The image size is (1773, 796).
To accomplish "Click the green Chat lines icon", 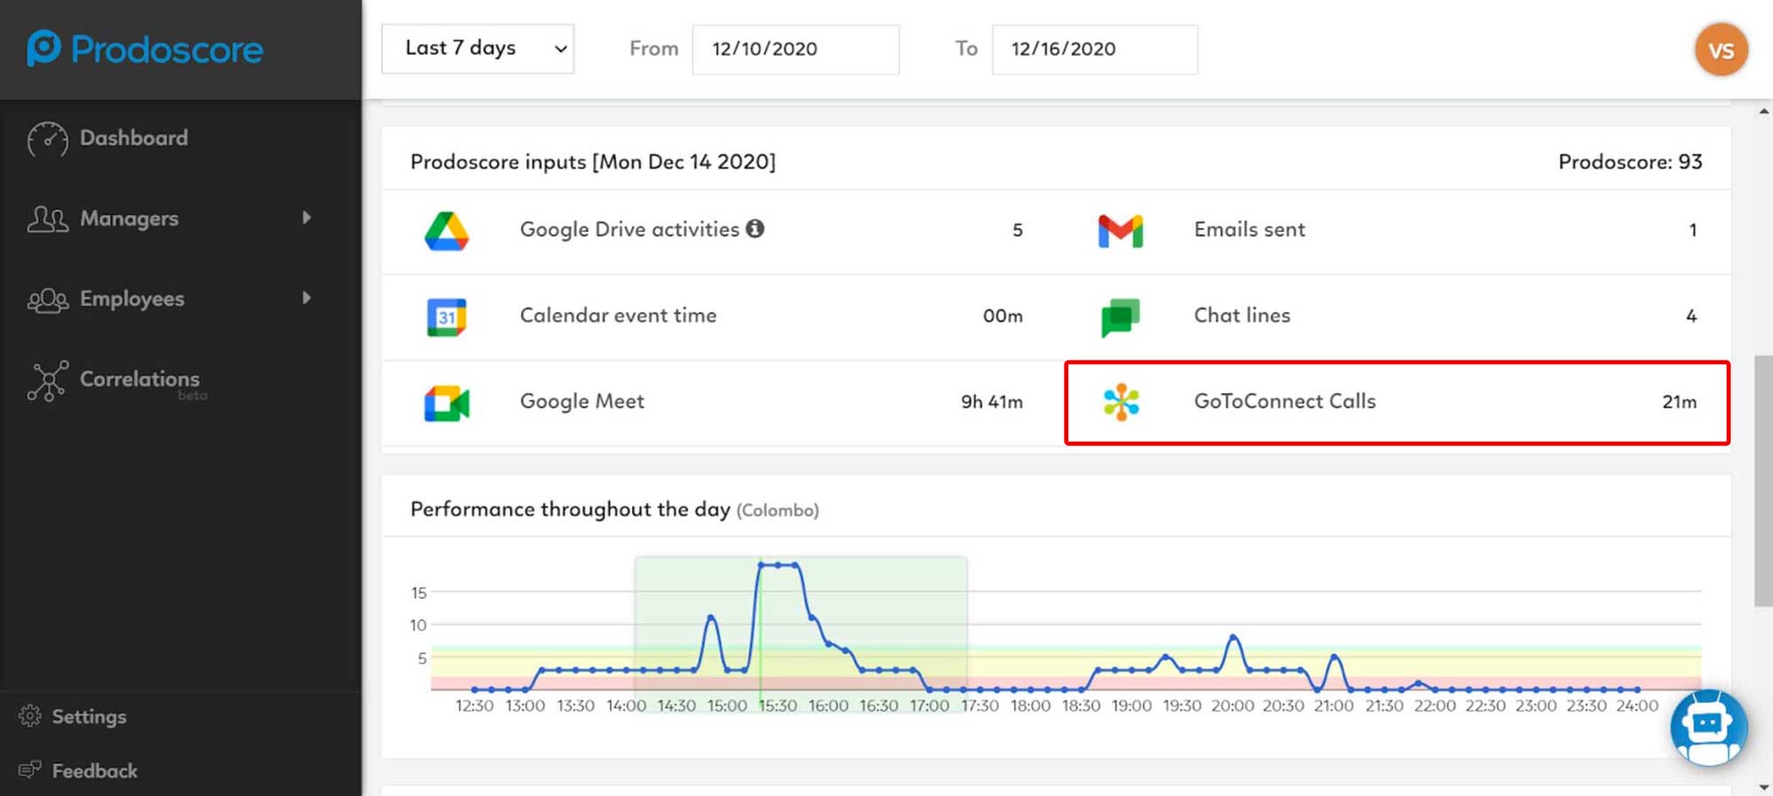I will pos(1121,317).
